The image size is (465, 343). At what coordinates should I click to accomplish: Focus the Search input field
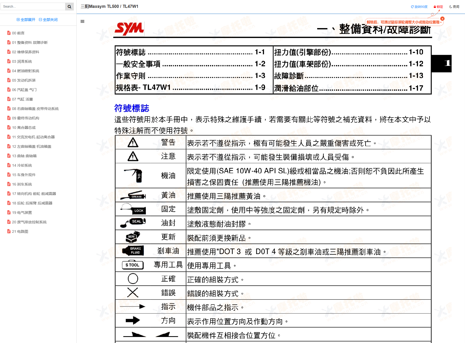click(x=33, y=7)
